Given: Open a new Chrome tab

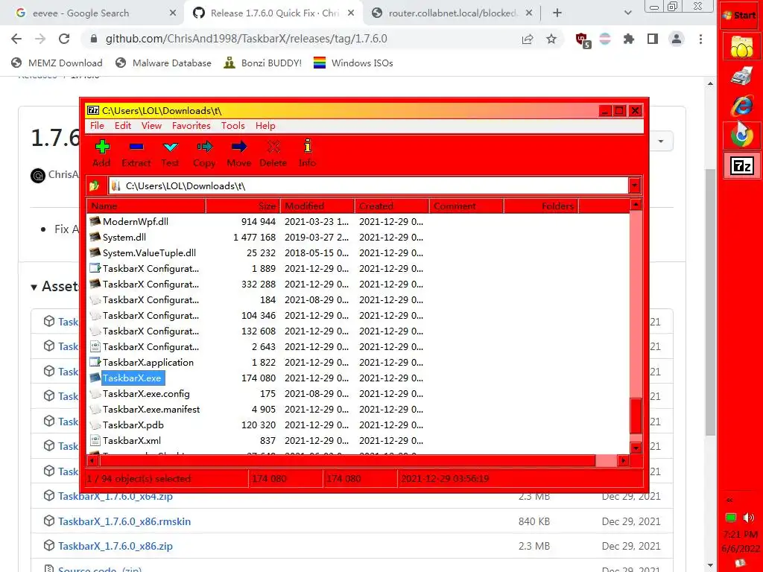Looking at the screenshot, I should coord(557,13).
